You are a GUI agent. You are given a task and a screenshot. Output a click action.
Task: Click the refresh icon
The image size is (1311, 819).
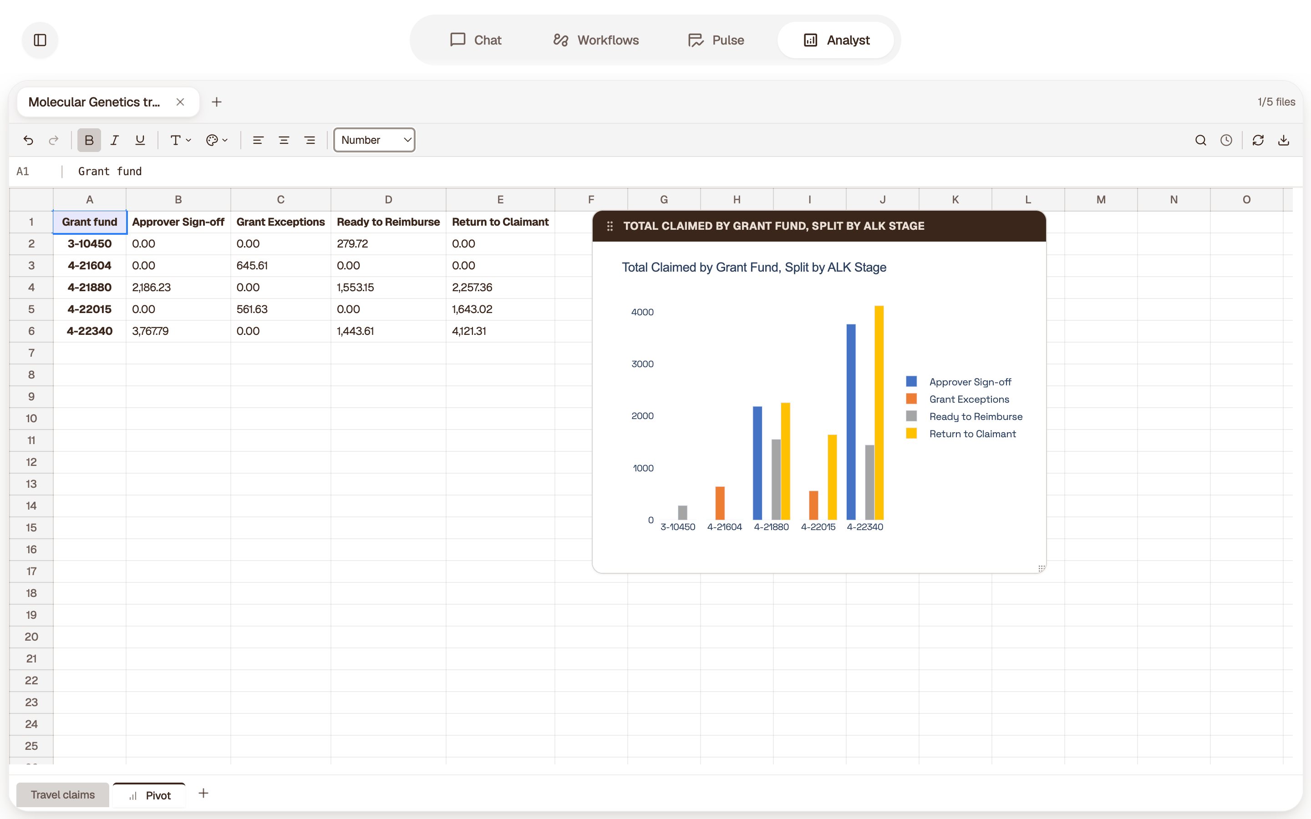click(1258, 140)
